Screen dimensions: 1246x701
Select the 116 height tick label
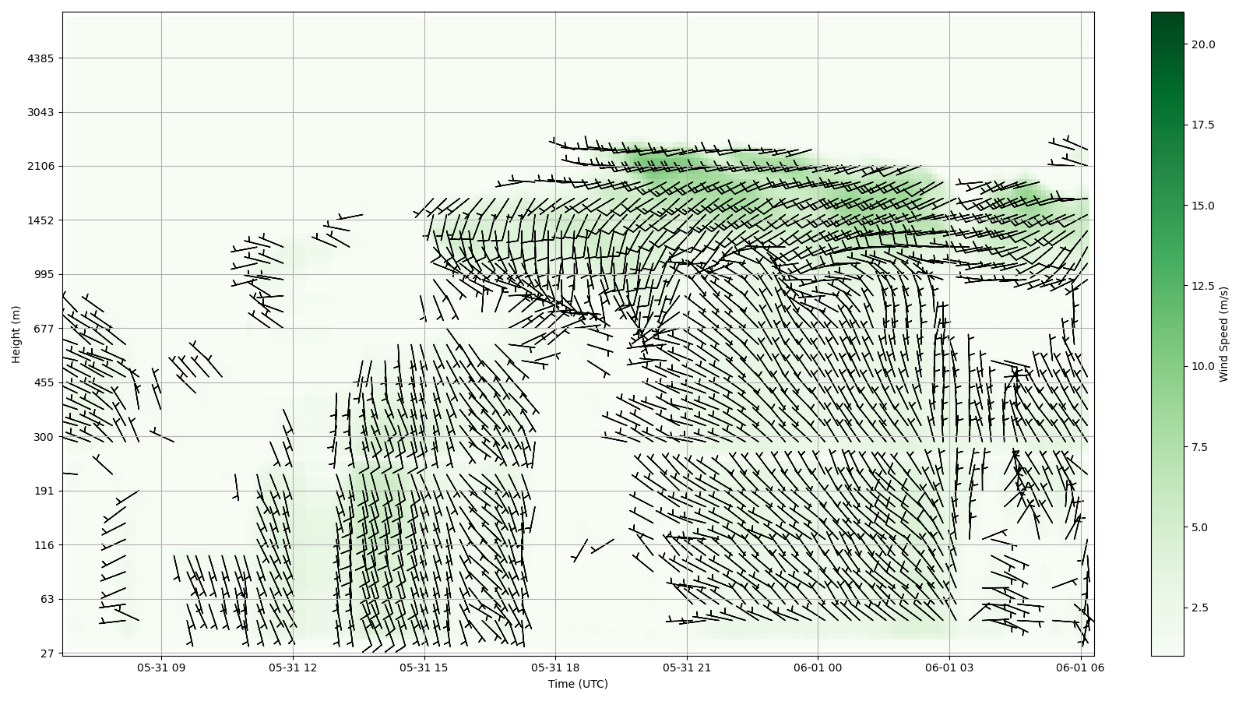tap(44, 545)
